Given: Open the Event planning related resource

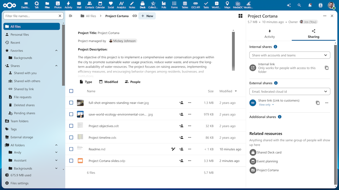Looking at the screenshot, I should pos(267,161).
